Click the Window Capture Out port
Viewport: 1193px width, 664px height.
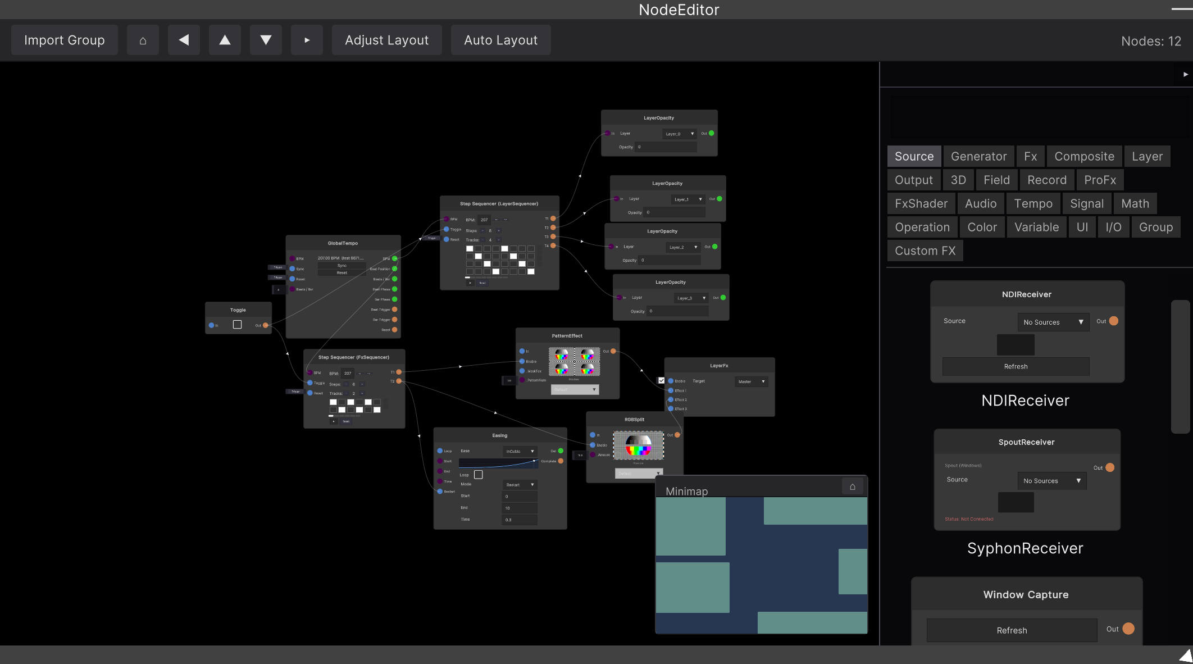(x=1128, y=629)
